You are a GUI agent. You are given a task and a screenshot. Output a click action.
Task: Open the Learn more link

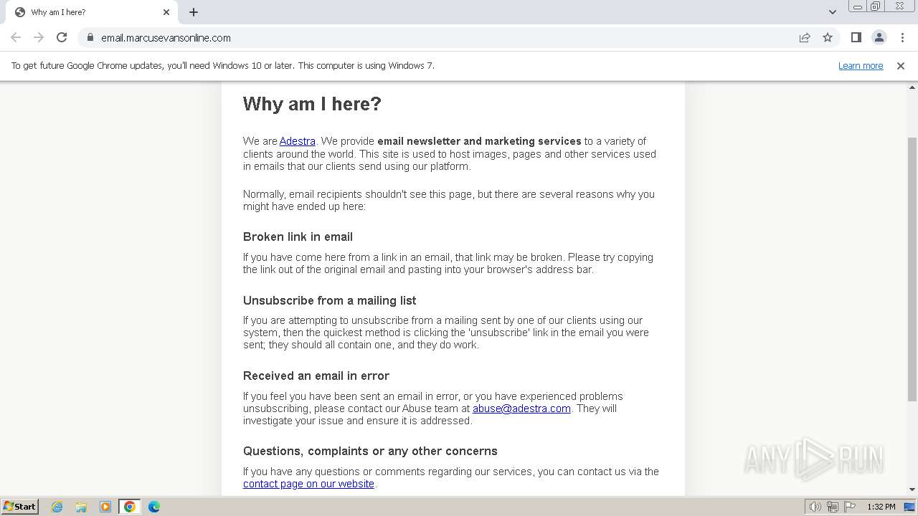(861, 65)
